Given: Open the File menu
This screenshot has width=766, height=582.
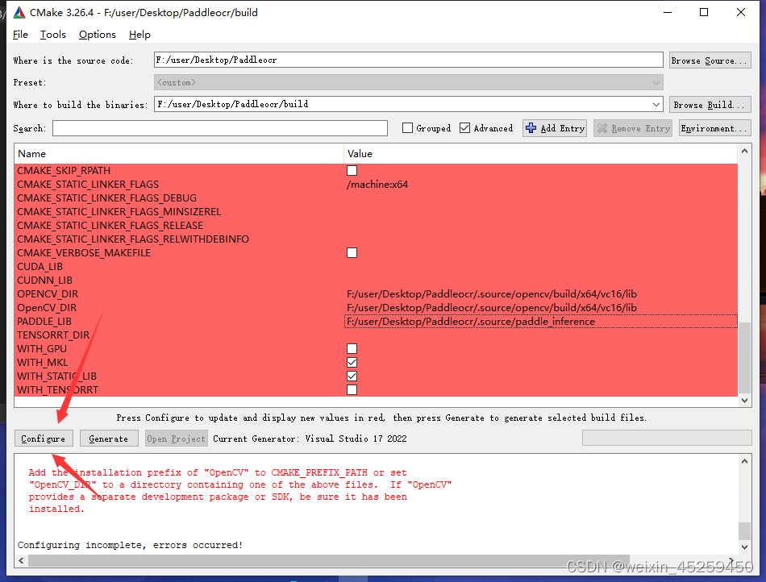Looking at the screenshot, I should click(20, 35).
